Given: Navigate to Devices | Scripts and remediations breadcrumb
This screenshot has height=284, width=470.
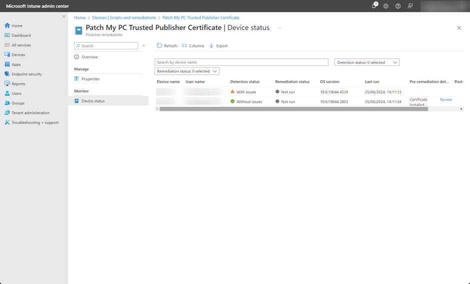Looking at the screenshot, I should point(124,17).
